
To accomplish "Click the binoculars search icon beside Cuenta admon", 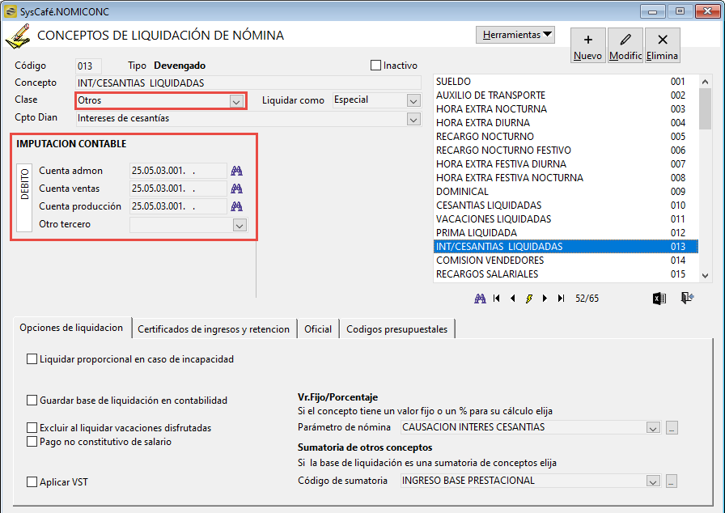I will pyautogui.click(x=236, y=171).
